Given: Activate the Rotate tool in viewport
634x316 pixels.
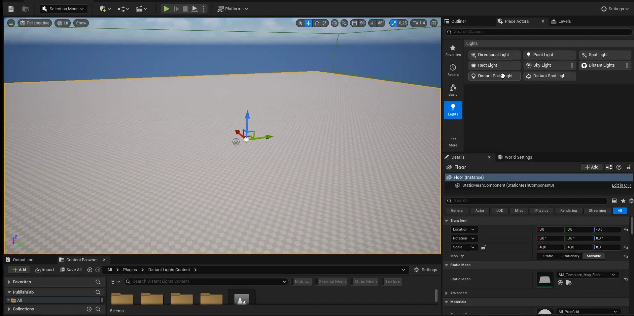Looking at the screenshot, I should [x=317, y=23].
